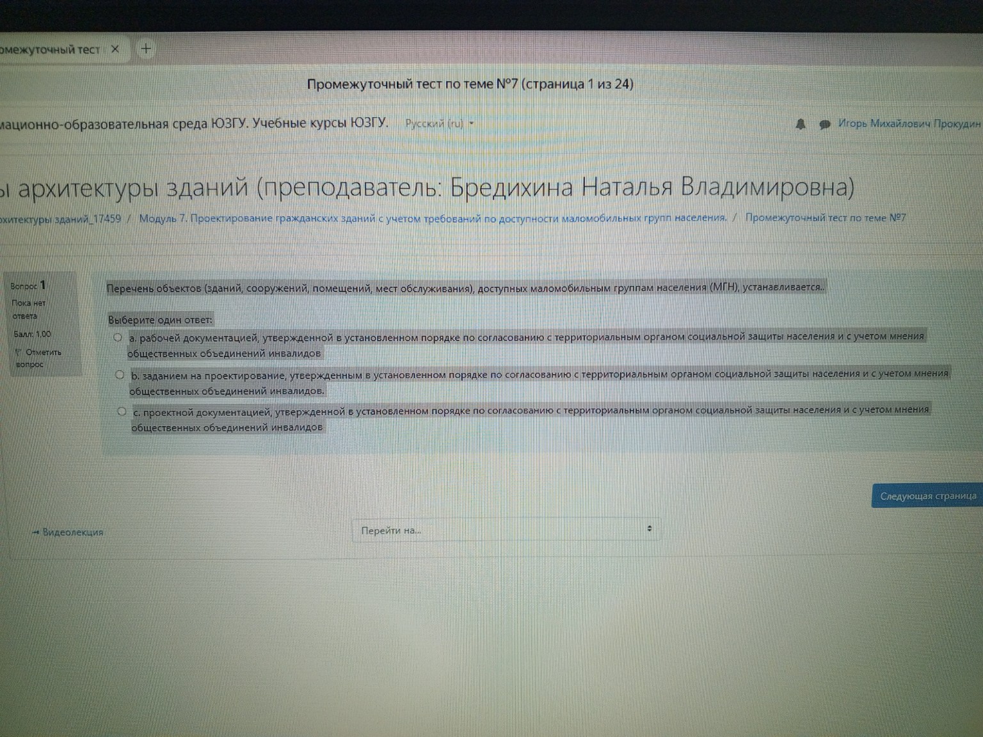
Task: Click the 'Балл: 1,00' grade indicator
Action: 31,333
